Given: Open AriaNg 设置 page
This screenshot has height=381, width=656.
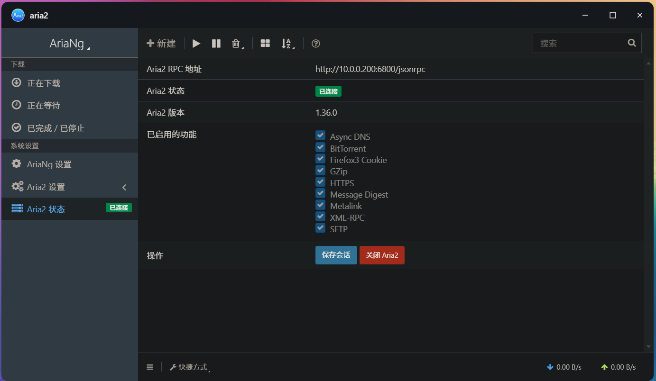Looking at the screenshot, I should pos(70,164).
